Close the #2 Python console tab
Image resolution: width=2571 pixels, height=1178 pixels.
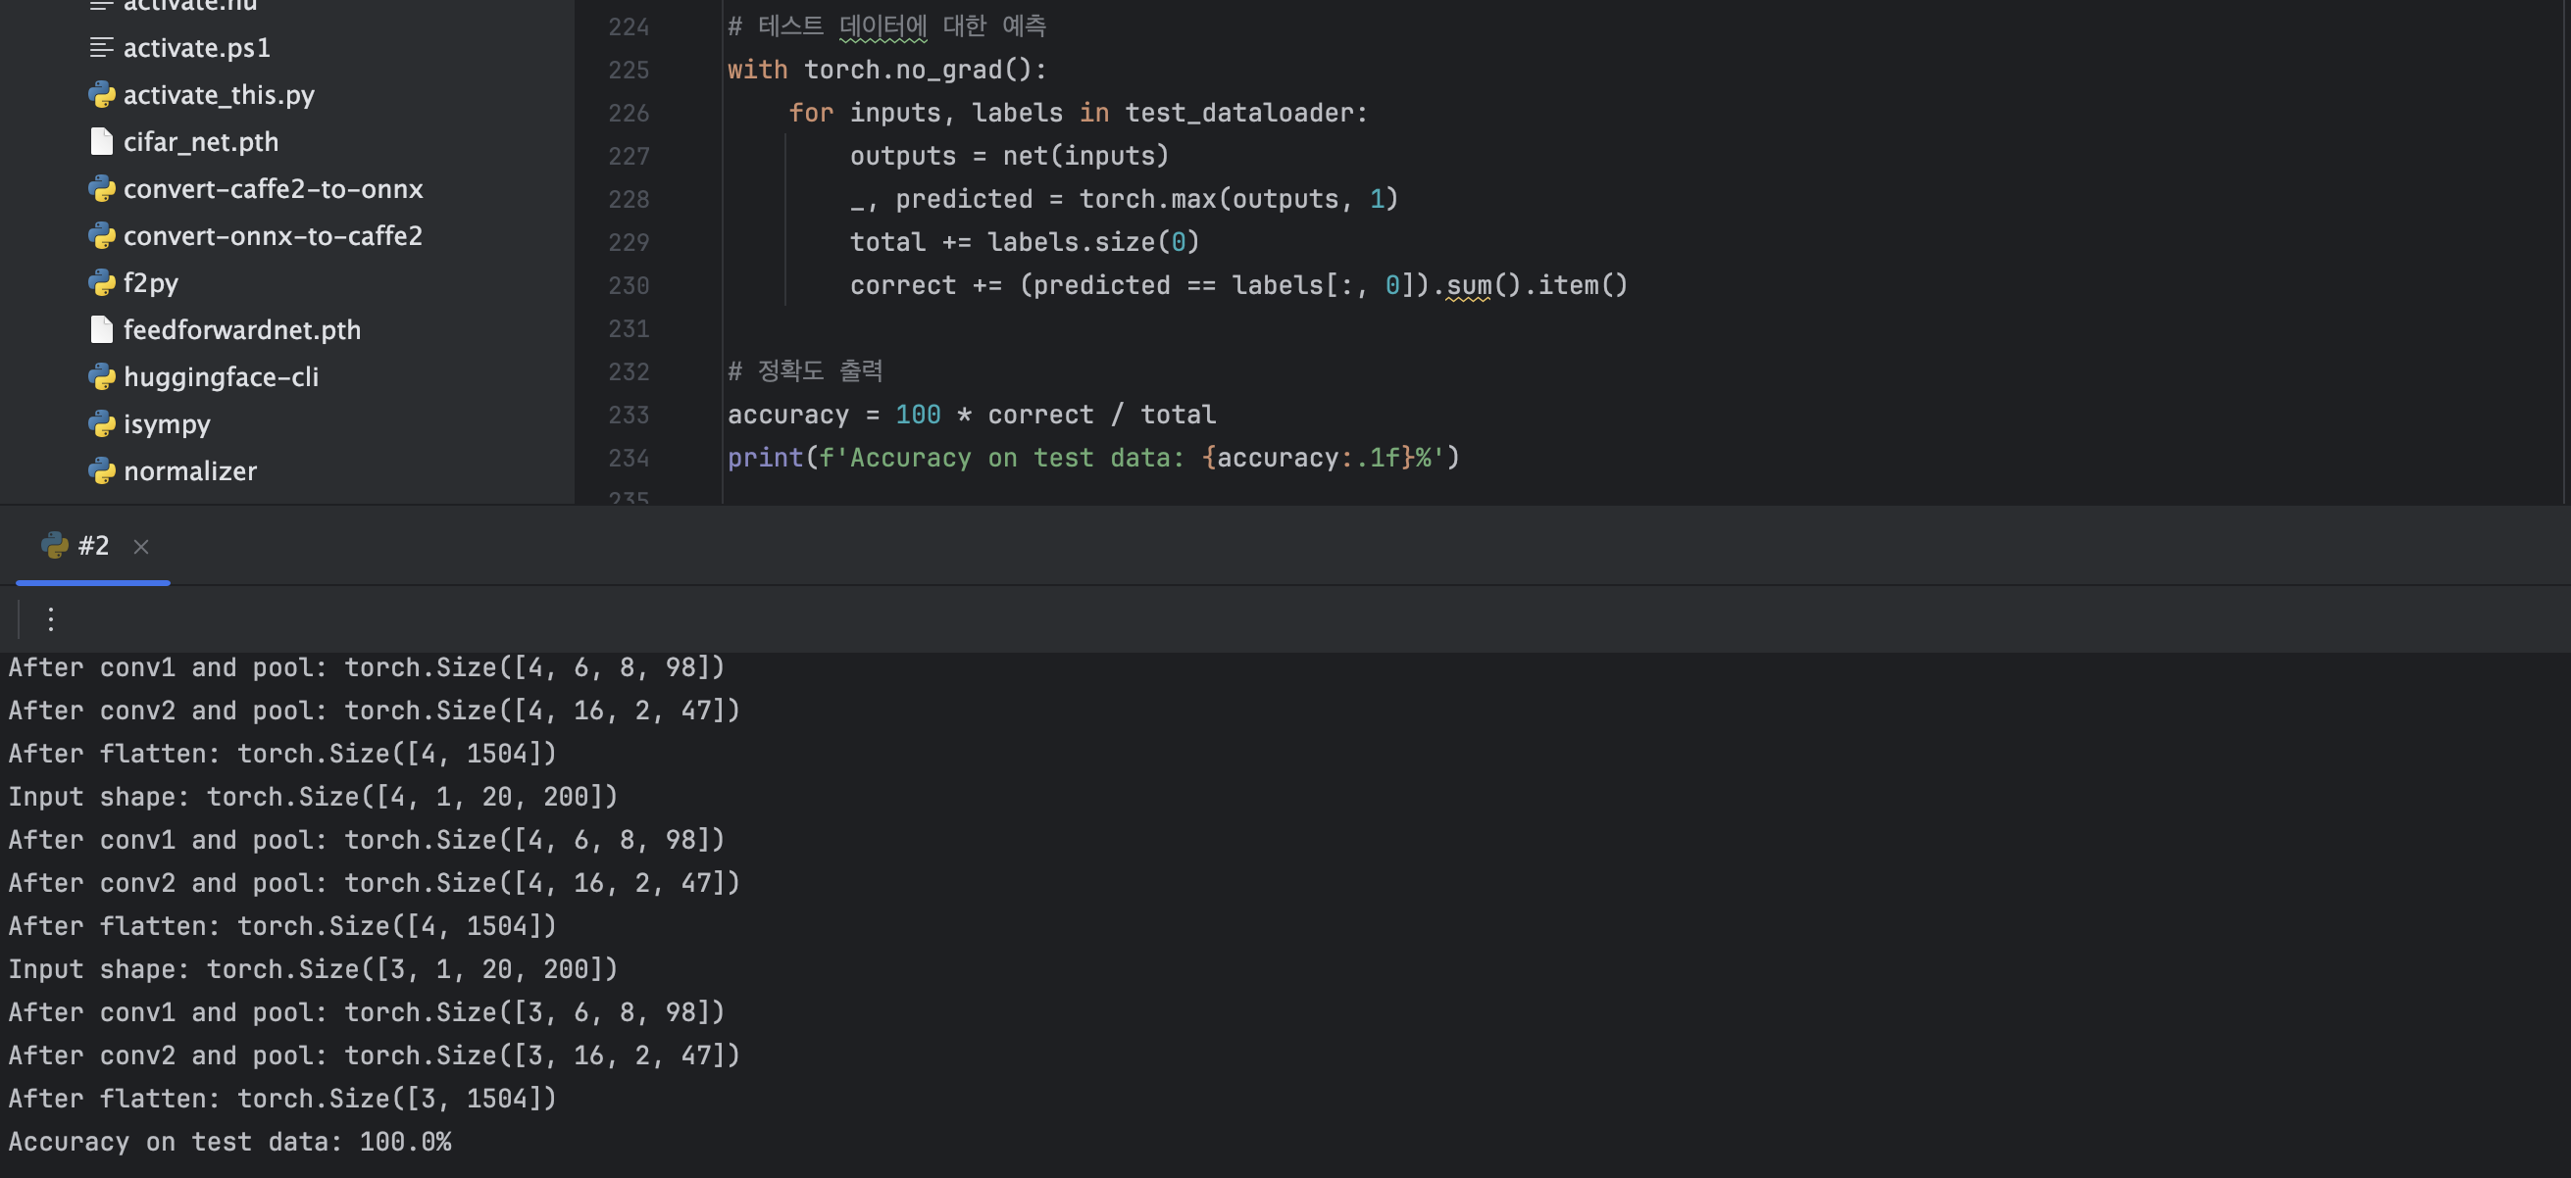(141, 547)
